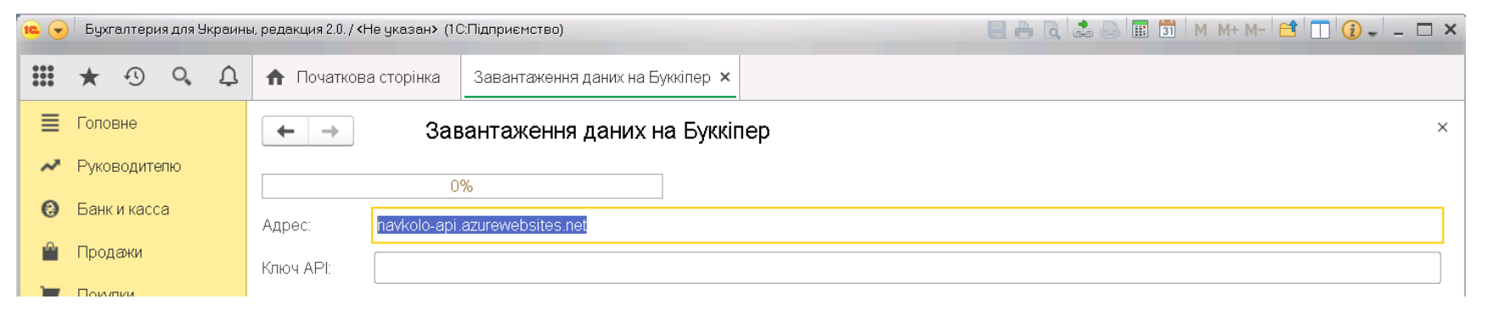Click the Ключ API input field
1488x327 pixels.
tap(907, 269)
